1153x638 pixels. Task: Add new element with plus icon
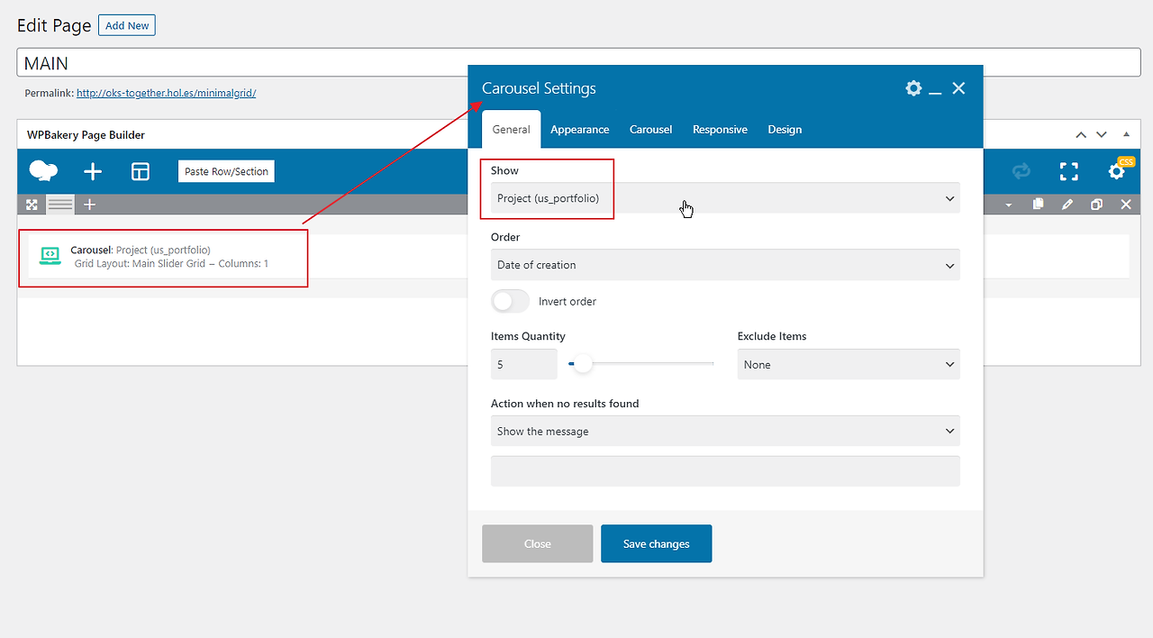[x=93, y=171]
